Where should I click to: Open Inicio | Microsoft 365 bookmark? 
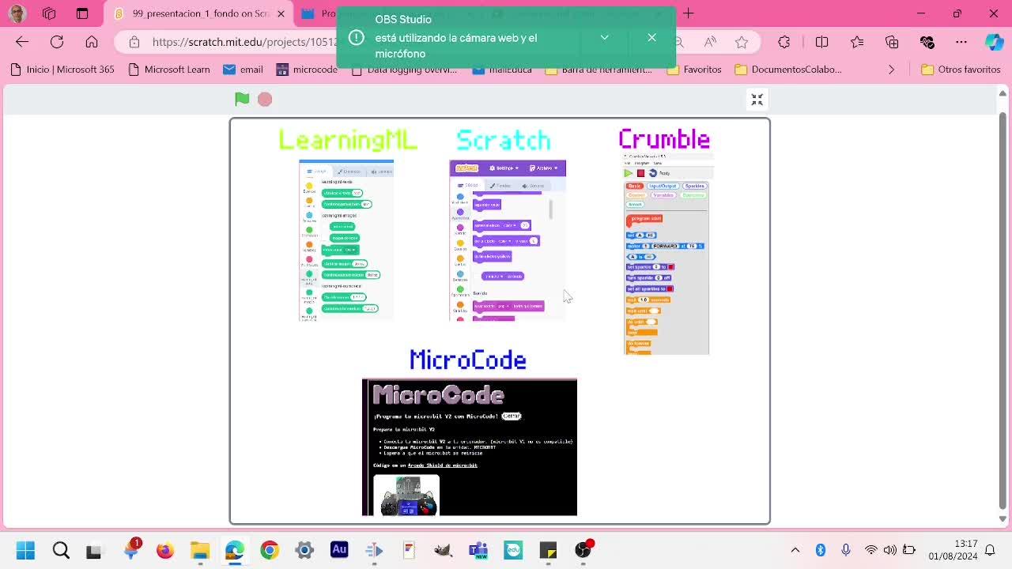[62, 70]
